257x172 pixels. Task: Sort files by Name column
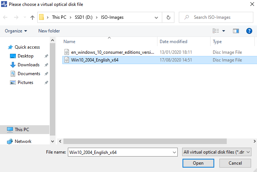point(109,42)
